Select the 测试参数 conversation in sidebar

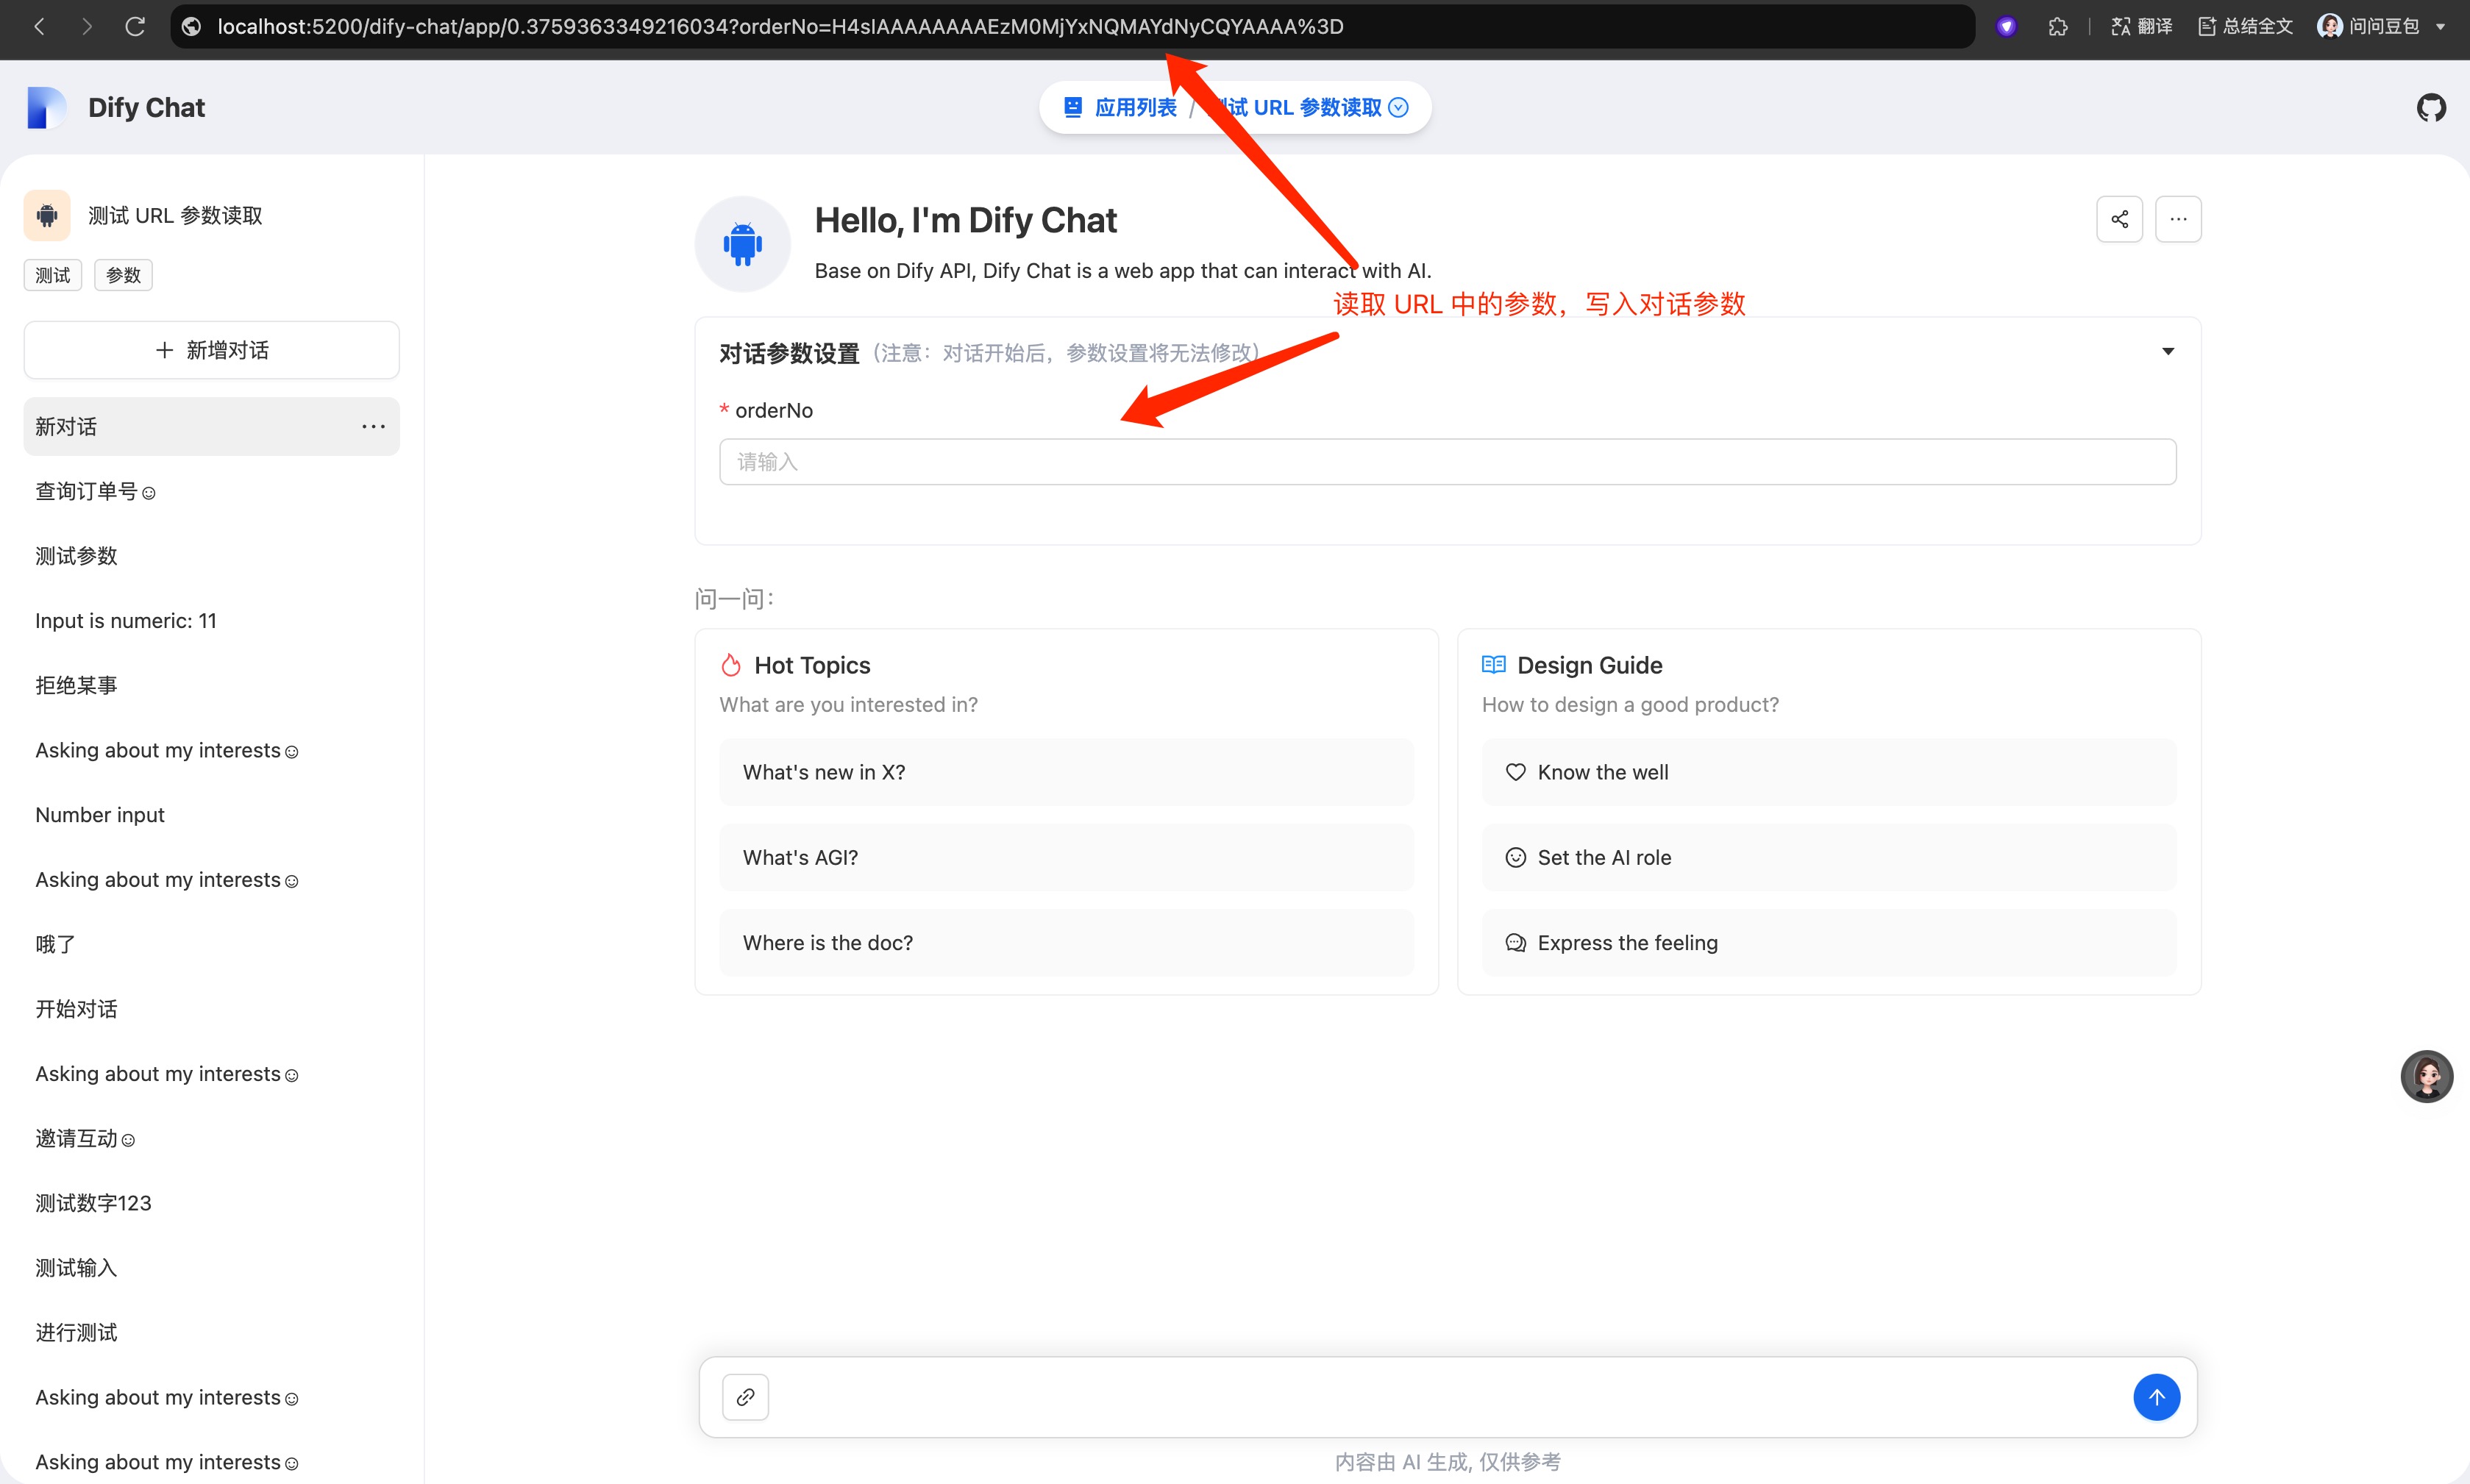click(76, 556)
